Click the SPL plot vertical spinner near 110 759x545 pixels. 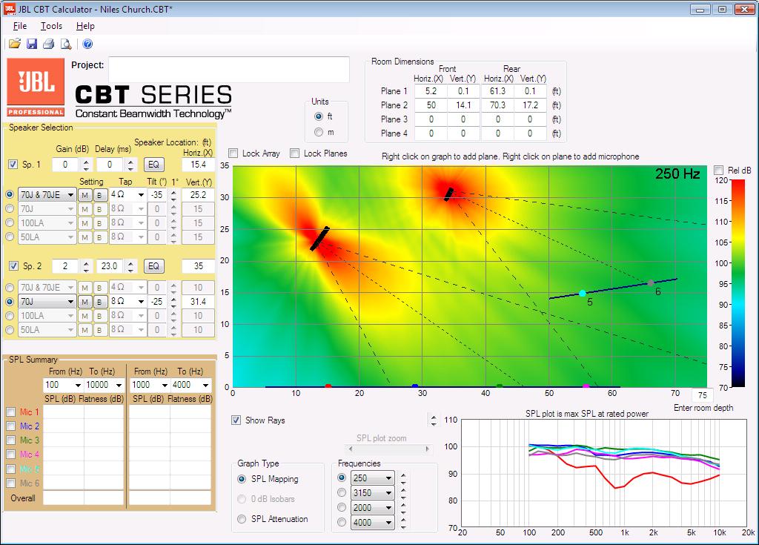click(434, 420)
